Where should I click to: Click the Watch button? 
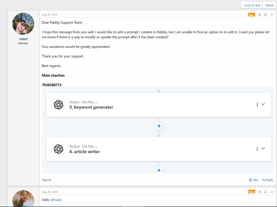tap(269, 5)
